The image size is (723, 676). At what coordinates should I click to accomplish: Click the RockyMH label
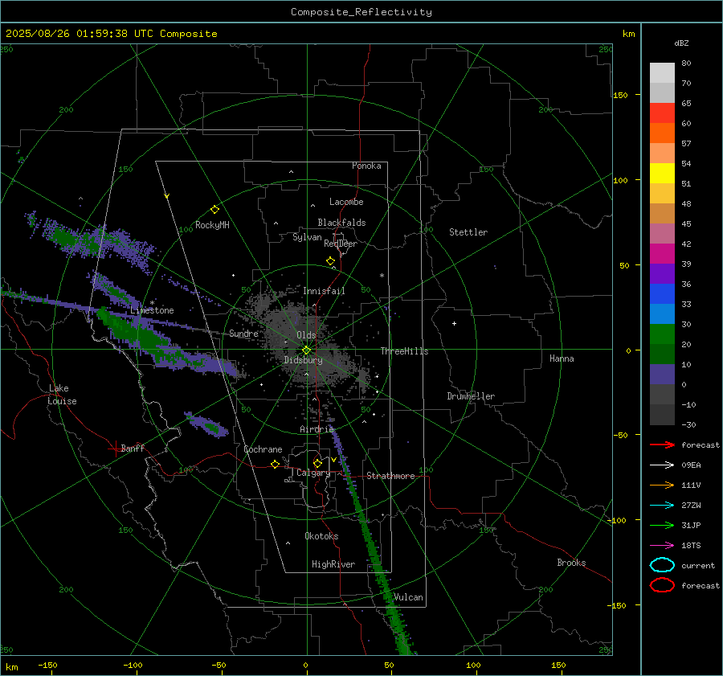tap(212, 225)
